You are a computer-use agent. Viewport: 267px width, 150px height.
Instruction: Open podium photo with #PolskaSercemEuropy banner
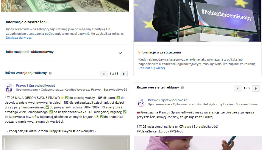[197, 21]
